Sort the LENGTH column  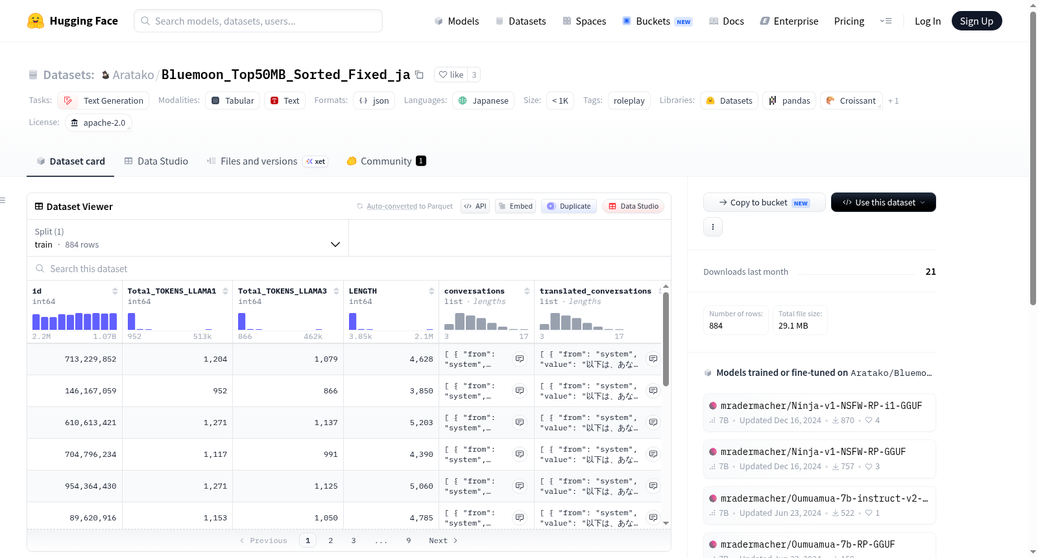coord(431,291)
